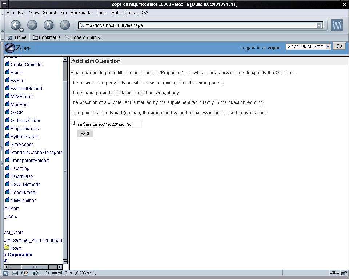Click the tree horizontal scrollbar thumb
The width and height of the screenshot is (349, 279).
click(35, 267)
